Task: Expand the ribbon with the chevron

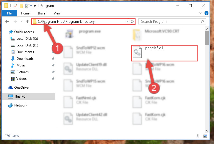Action: (x=200, y=13)
